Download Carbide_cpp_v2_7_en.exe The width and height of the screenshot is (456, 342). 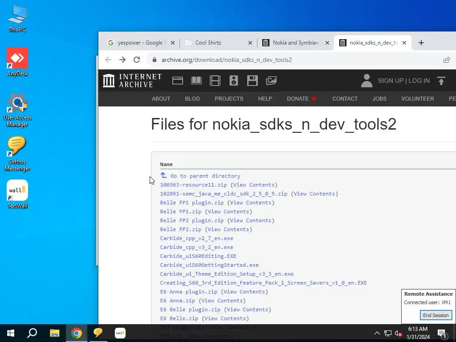coord(196,238)
